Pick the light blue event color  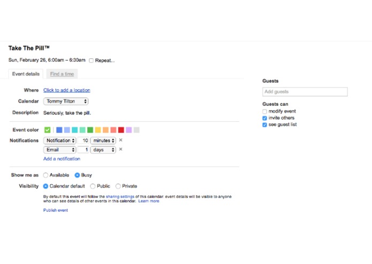click(x=67, y=130)
